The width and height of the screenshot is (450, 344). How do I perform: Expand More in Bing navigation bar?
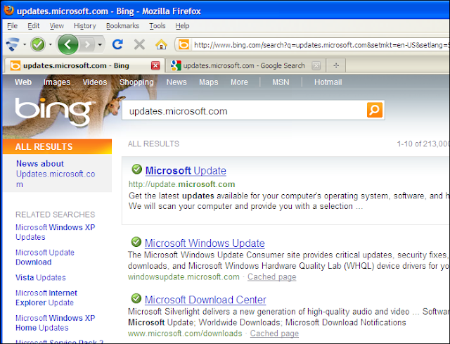239,82
